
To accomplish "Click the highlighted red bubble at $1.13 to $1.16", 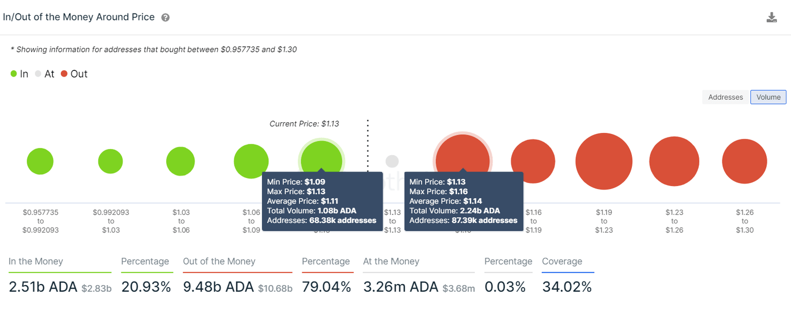I will coord(462,153).
